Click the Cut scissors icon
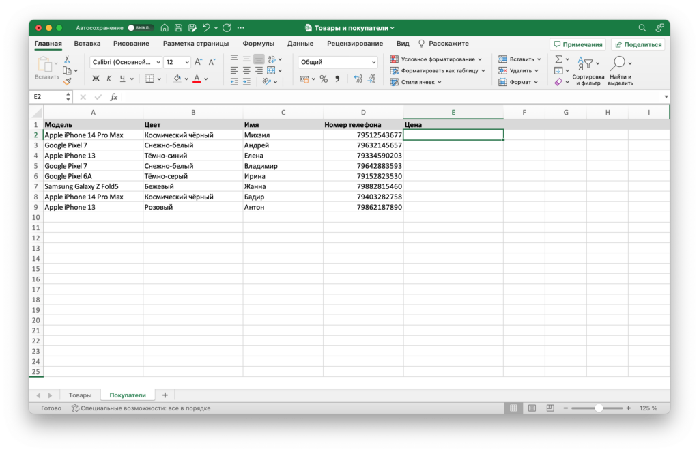Screen dimensions: 699x452 click(x=68, y=59)
